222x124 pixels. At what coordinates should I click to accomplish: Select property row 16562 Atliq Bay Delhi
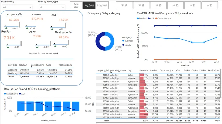point(158,75)
